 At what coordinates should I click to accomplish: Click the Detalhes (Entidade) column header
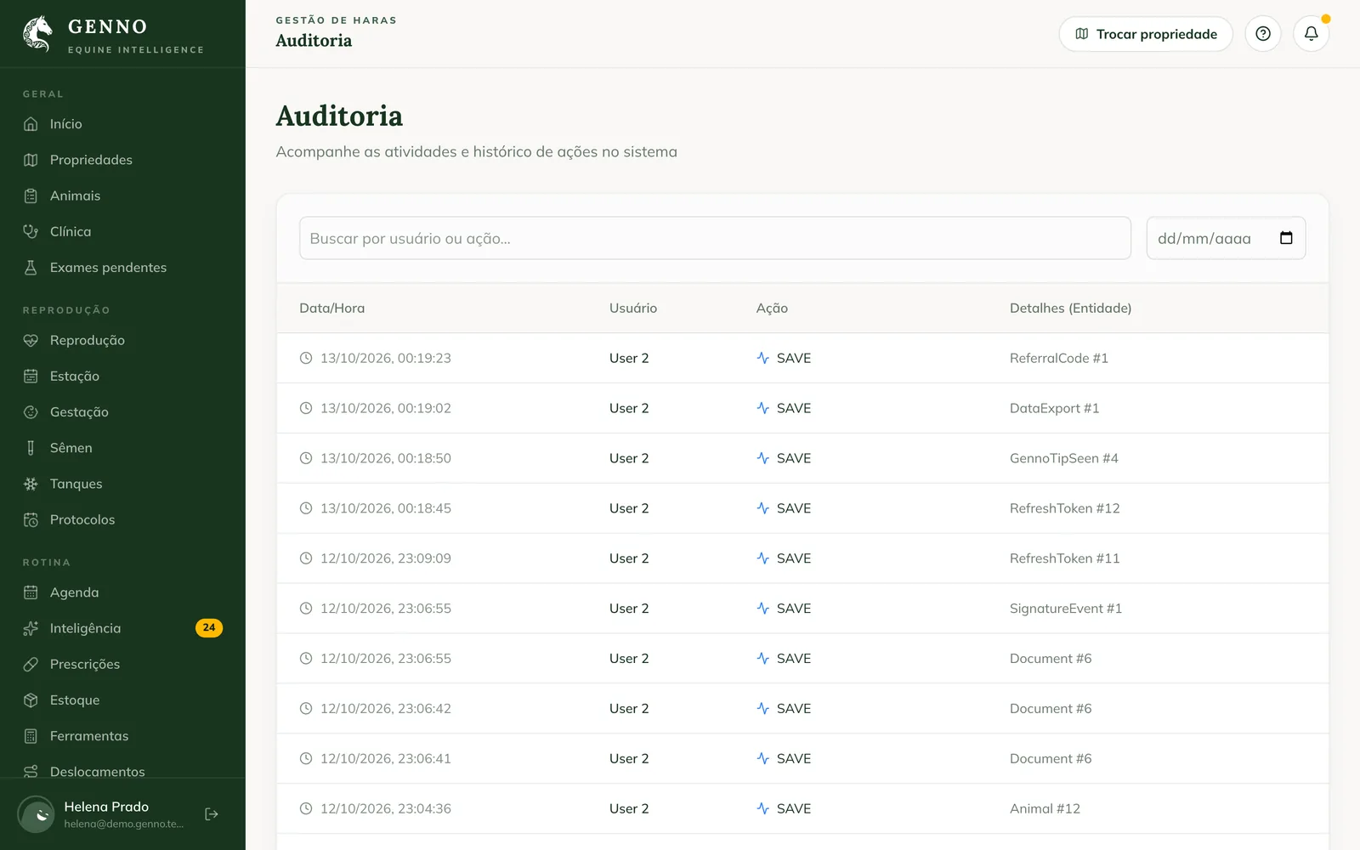click(x=1070, y=308)
